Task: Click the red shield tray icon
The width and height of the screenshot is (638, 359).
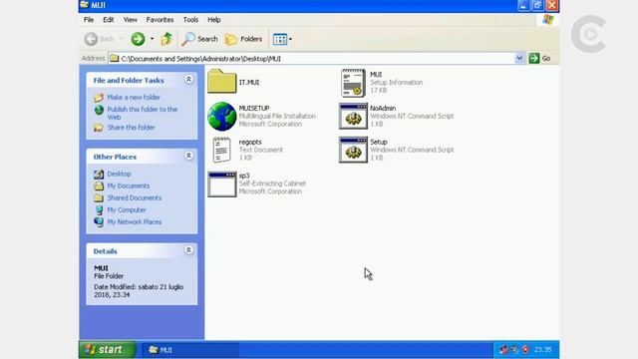Action: click(525, 350)
